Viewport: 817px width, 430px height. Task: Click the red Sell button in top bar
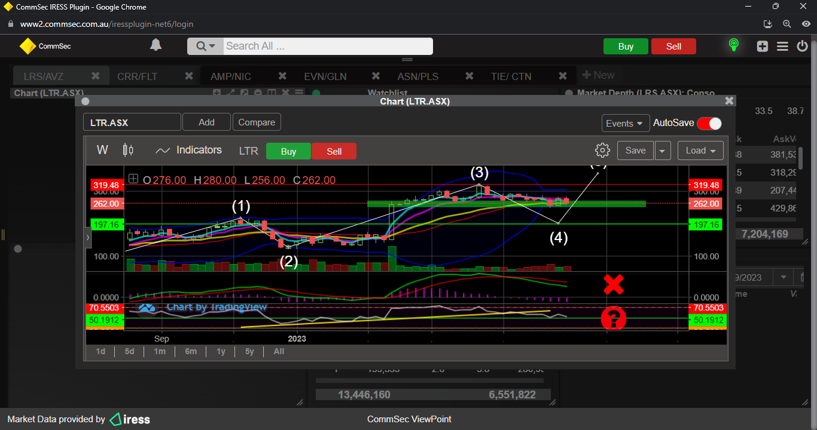[x=673, y=47]
